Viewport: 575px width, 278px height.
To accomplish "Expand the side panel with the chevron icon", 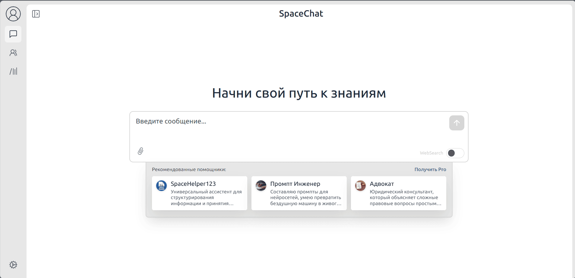I will point(36,14).
